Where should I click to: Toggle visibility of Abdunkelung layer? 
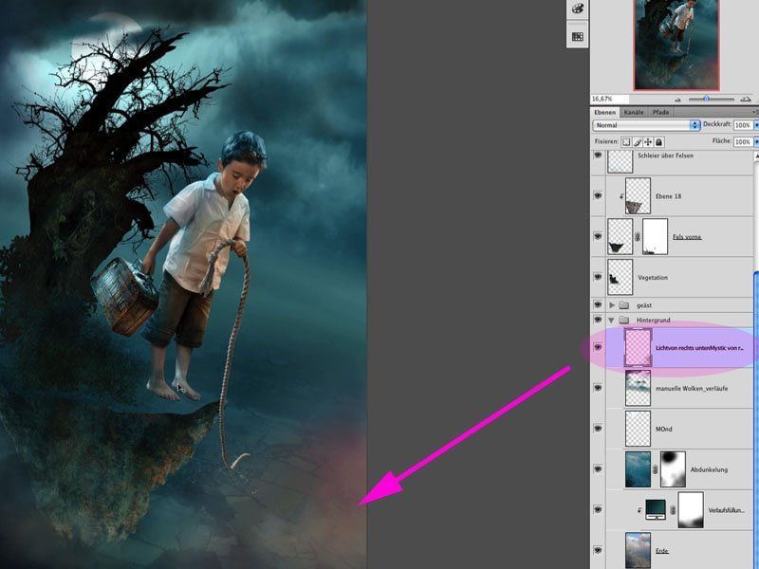598,468
